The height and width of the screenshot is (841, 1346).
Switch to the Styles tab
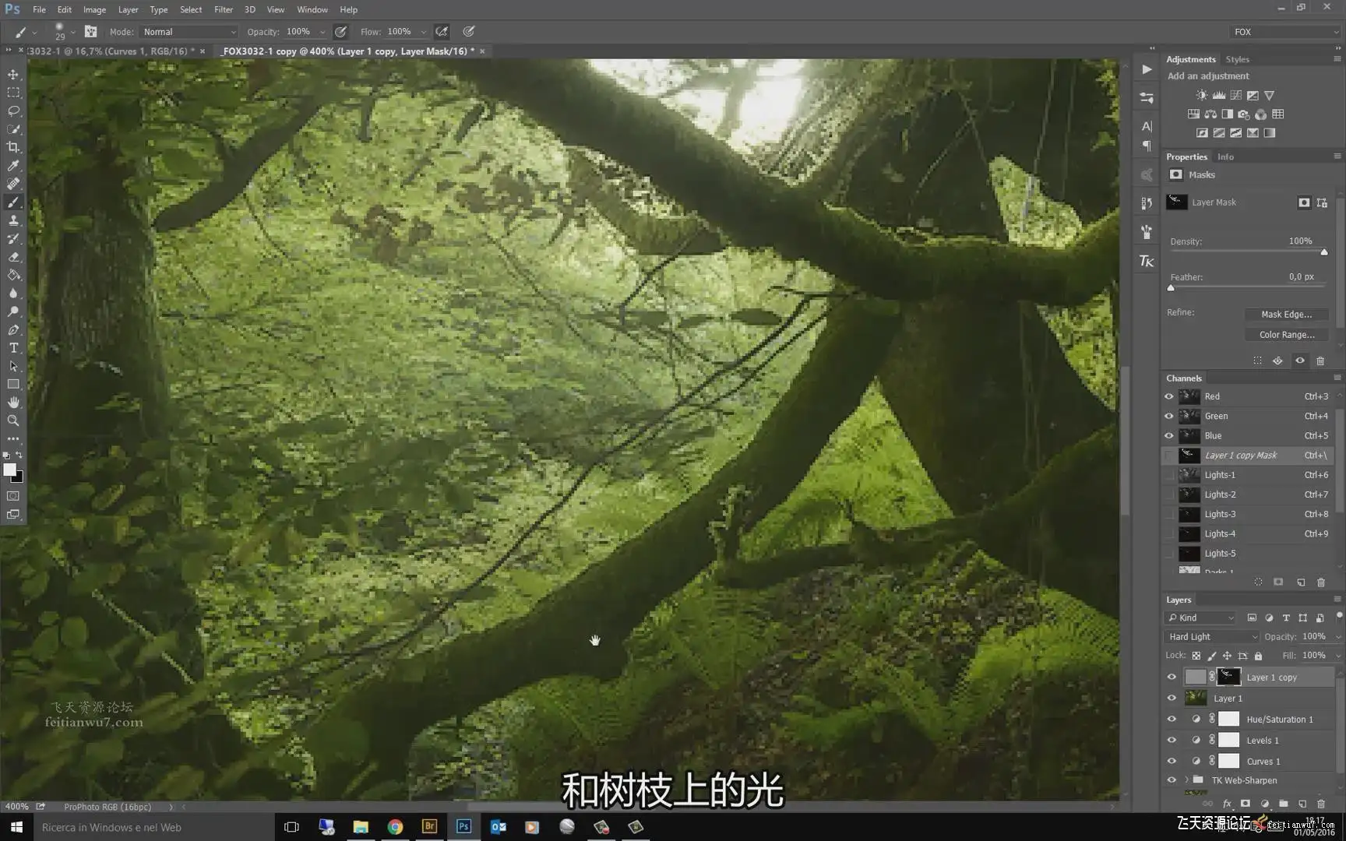[x=1237, y=59]
